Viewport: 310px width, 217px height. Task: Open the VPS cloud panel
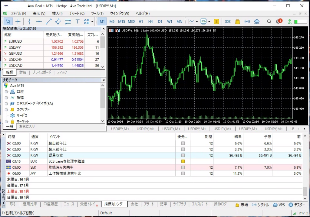[x=257, y=21]
